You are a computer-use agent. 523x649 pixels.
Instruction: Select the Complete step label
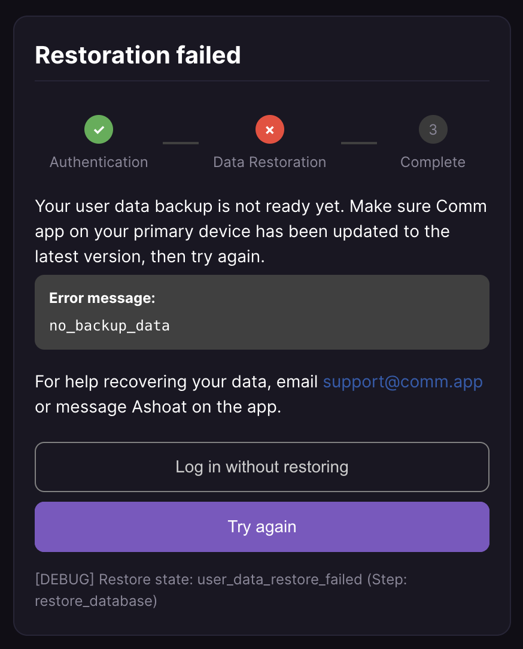[x=433, y=162]
